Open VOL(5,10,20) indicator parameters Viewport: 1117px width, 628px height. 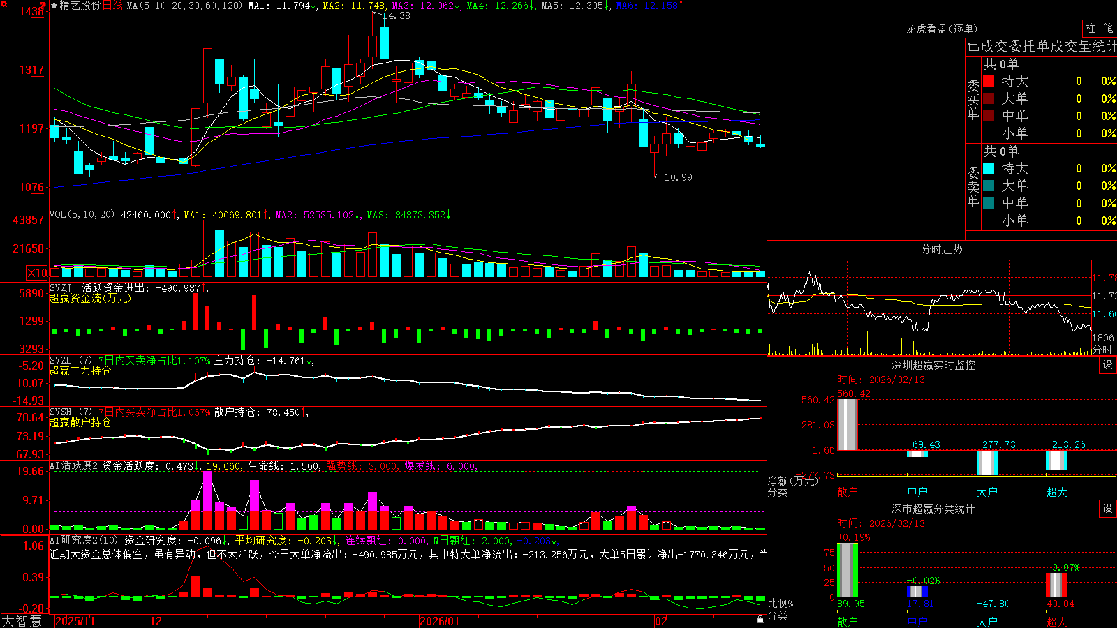[82, 215]
